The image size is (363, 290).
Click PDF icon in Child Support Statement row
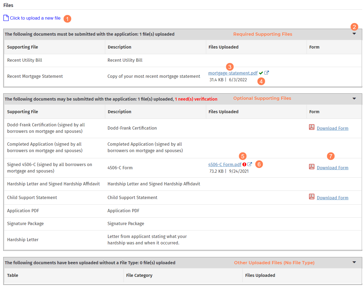[x=312, y=197]
